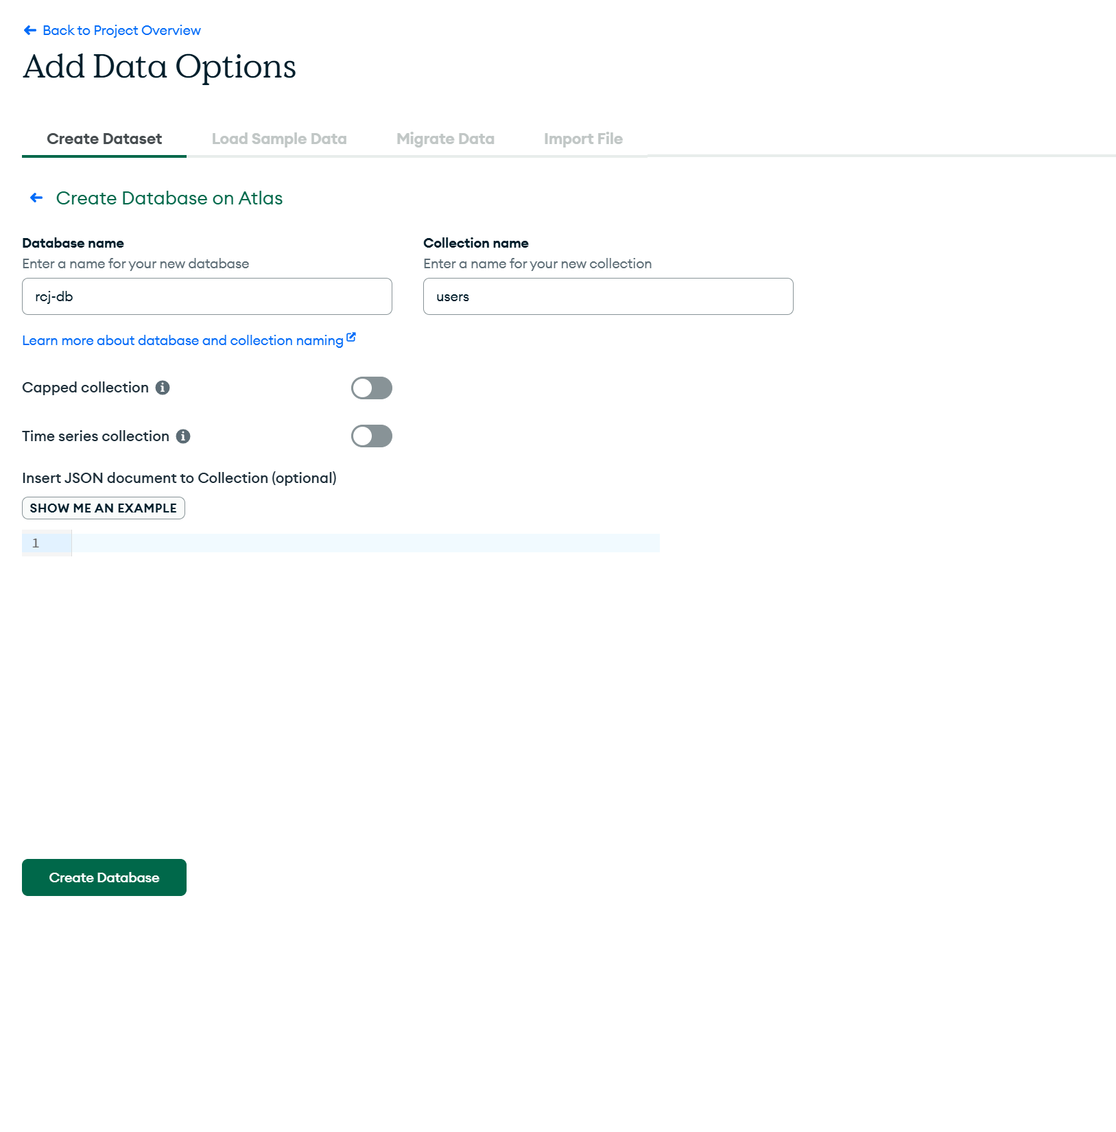Screen dimensions: 1116x1132
Task: Enable the Capped collection toggle
Action: pyautogui.click(x=372, y=388)
